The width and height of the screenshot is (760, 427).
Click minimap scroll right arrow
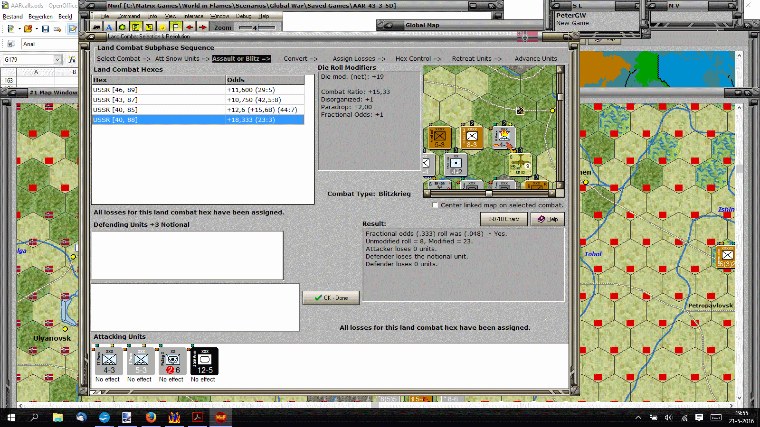tap(552, 194)
